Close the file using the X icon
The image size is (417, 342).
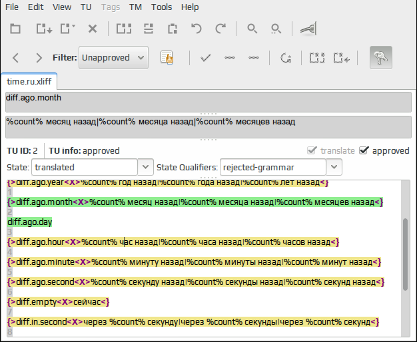pyautogui.click(x=93, y=29)
